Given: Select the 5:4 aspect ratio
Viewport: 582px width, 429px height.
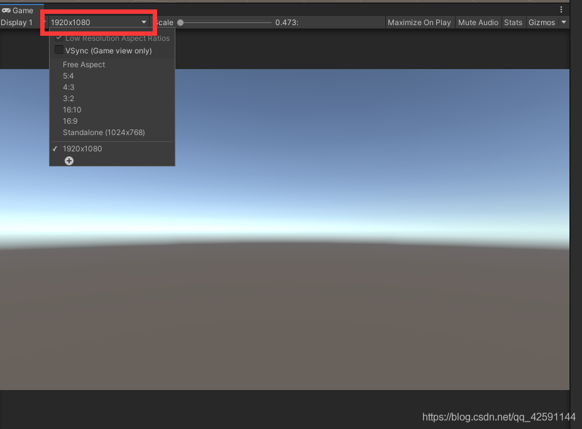Looking at the screenshot, I should 112,76.
